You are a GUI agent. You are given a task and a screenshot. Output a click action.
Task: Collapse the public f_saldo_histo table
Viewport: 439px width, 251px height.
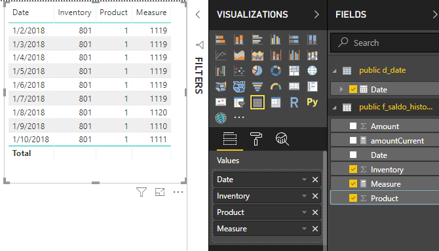coord(334,107)
